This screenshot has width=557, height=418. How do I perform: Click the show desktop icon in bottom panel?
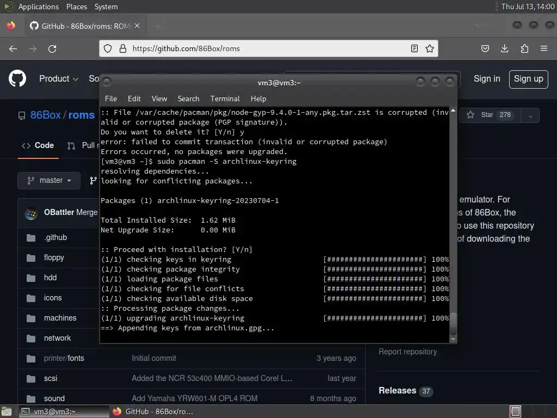(7, 411)
